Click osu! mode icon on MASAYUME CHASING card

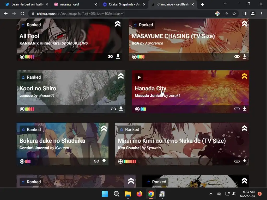(134, 57)
